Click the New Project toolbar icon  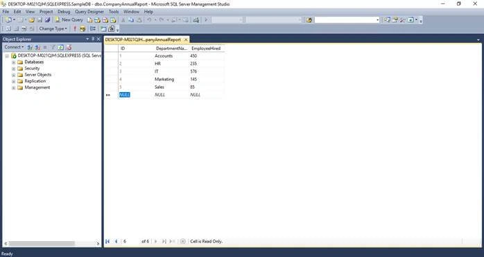click(8, 20)
